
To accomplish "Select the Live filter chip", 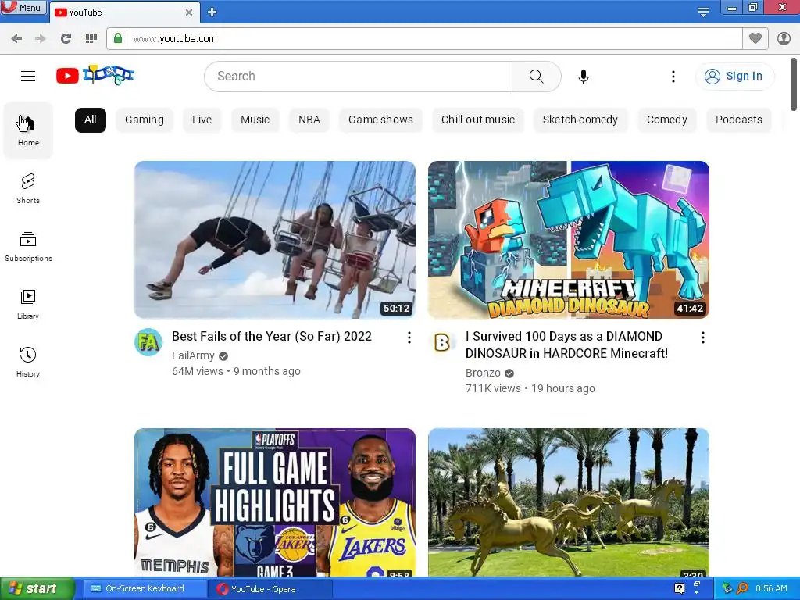I will point(202,120).
